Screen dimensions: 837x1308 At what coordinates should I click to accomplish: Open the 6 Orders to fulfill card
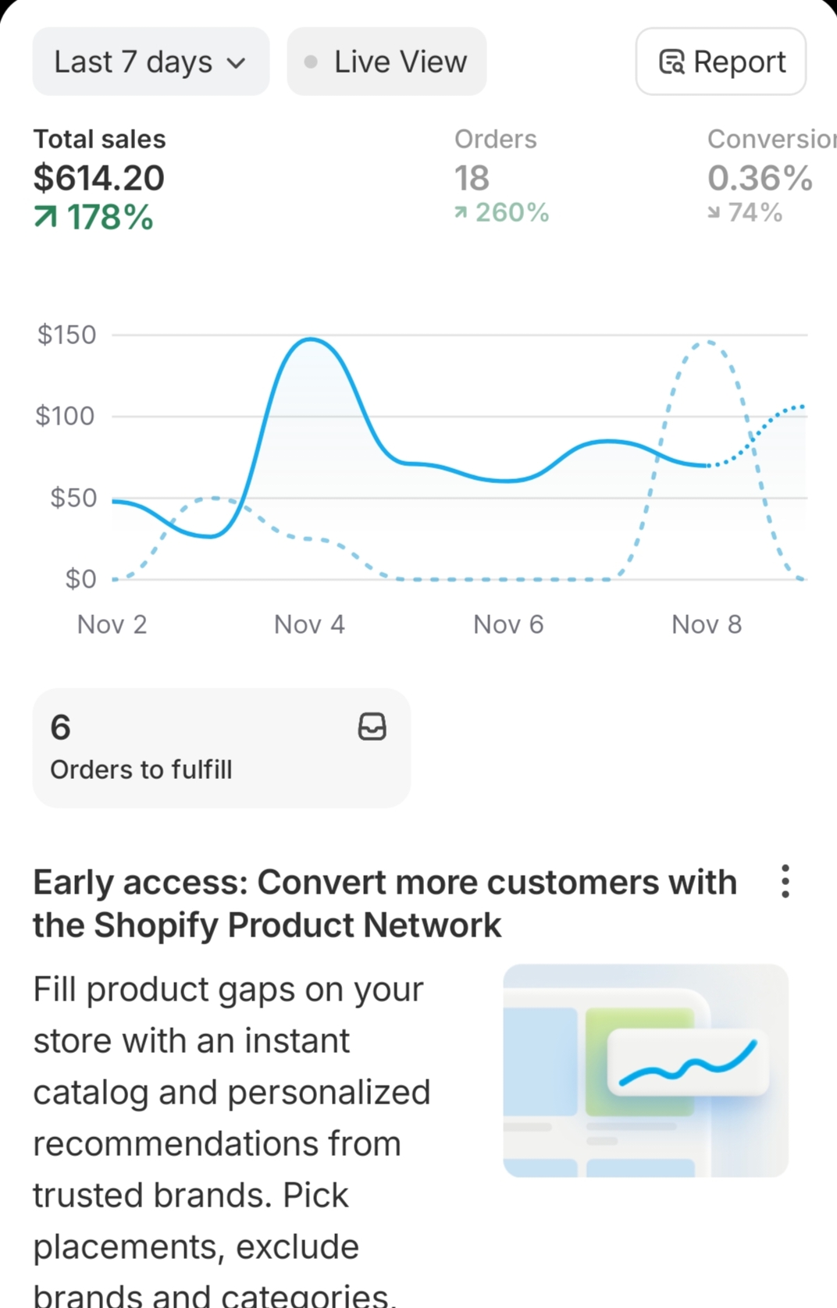(x=221, y=748)
